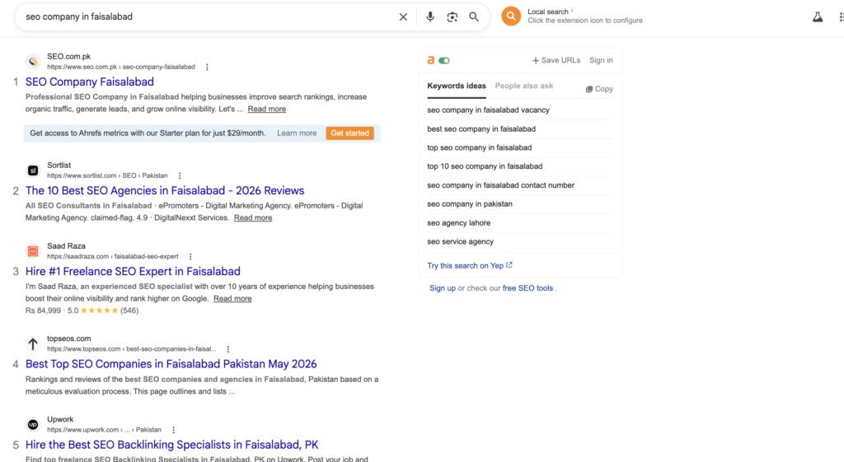Click the Saad Raza star rating
The width and height of the screenshot is (844, 462).
click(99, 310)
